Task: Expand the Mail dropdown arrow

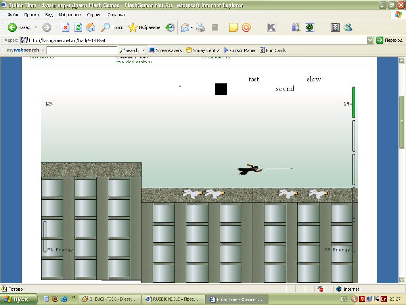Action: coord(192,27)
